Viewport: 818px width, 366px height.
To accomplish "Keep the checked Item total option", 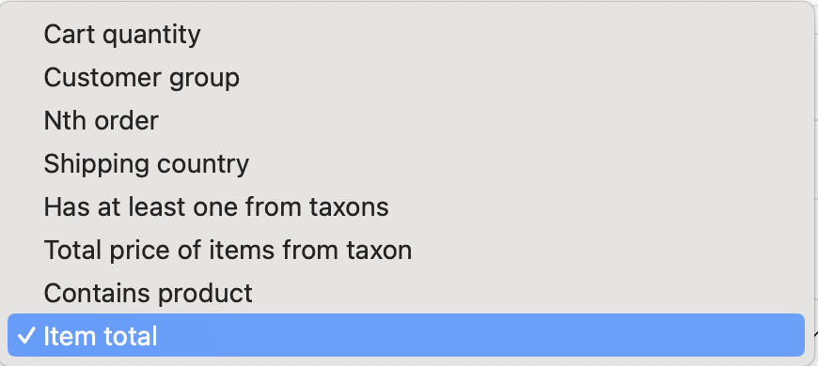I will [x=406, y=335].
